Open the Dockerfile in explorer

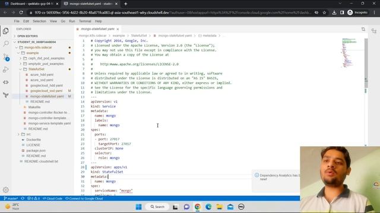(x=33, y=140)
